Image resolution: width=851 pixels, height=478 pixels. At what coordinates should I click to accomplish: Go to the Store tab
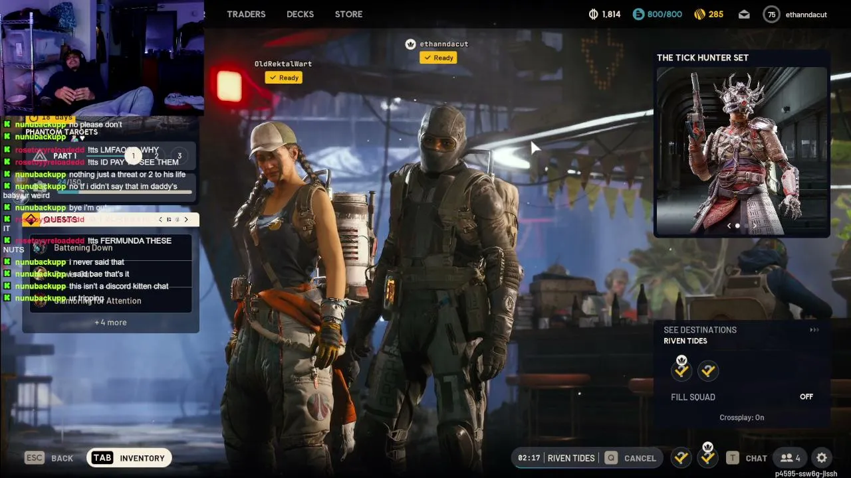(x=348, y=14)
